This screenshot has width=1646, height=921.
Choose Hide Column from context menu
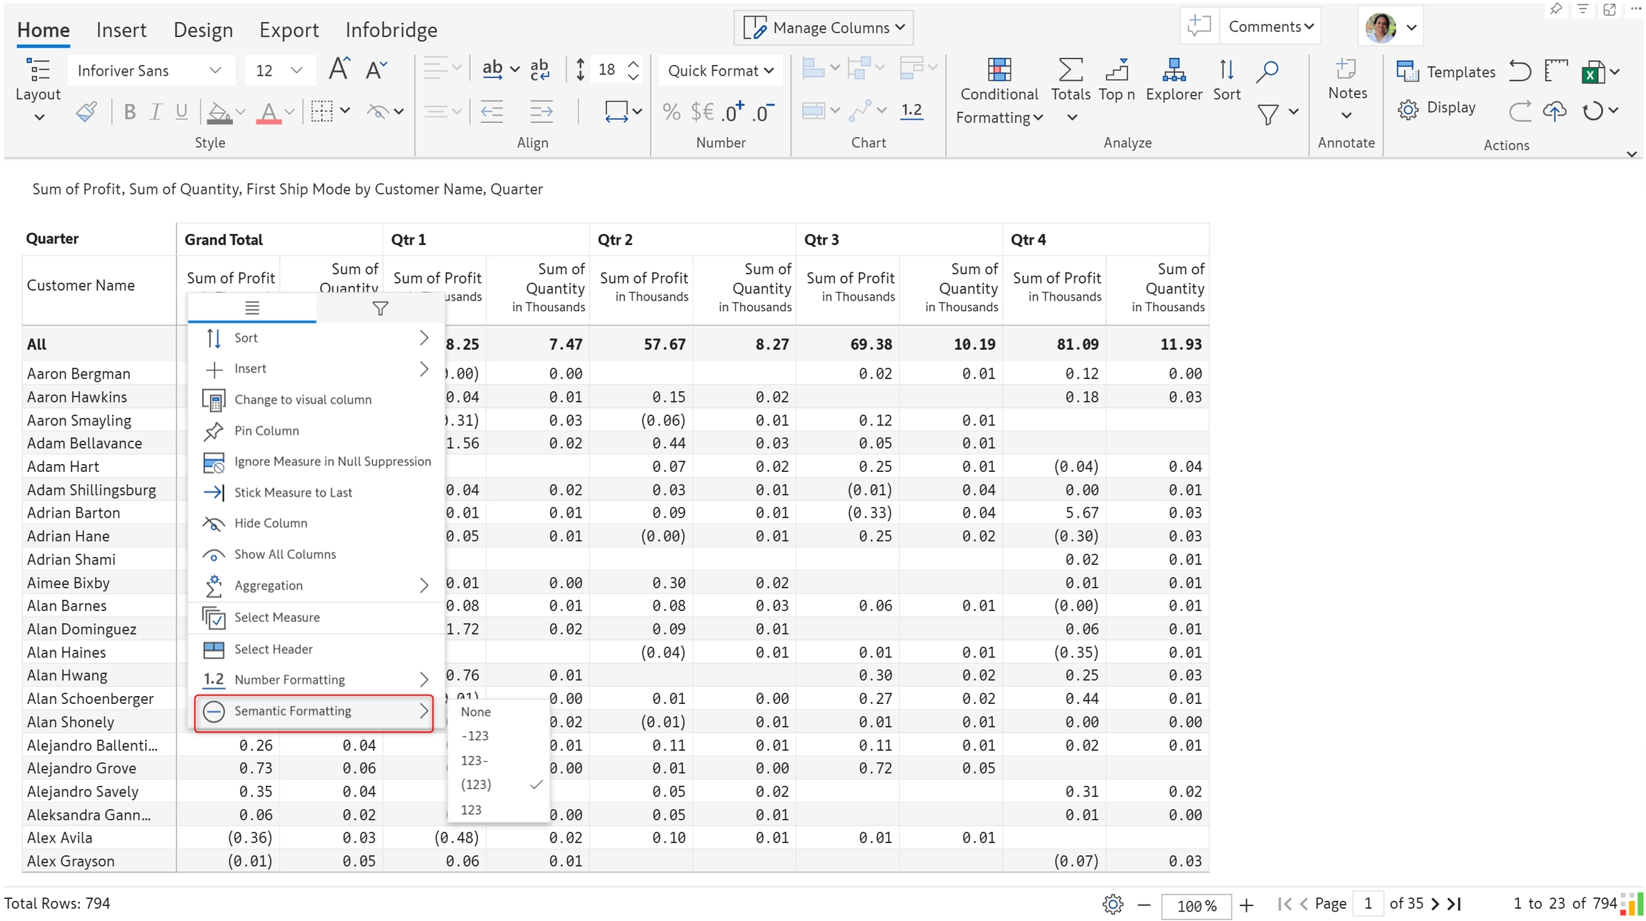coord(271,523)
